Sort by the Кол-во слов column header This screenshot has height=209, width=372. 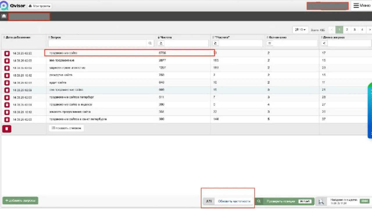(278, 37)
